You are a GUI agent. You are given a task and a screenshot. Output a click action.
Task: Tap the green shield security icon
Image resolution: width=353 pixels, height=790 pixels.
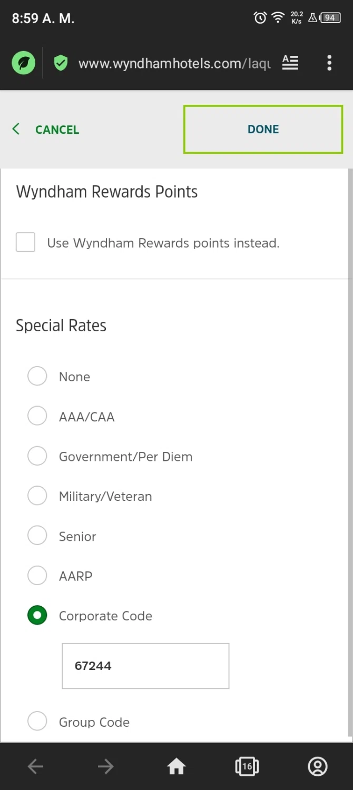click(61, 64)
